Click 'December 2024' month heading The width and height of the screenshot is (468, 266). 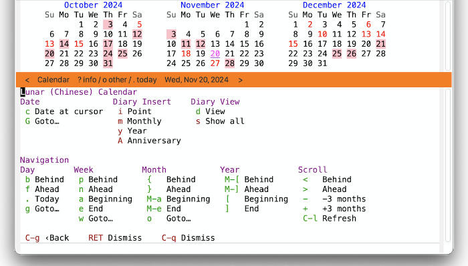[x=334, y=5]
